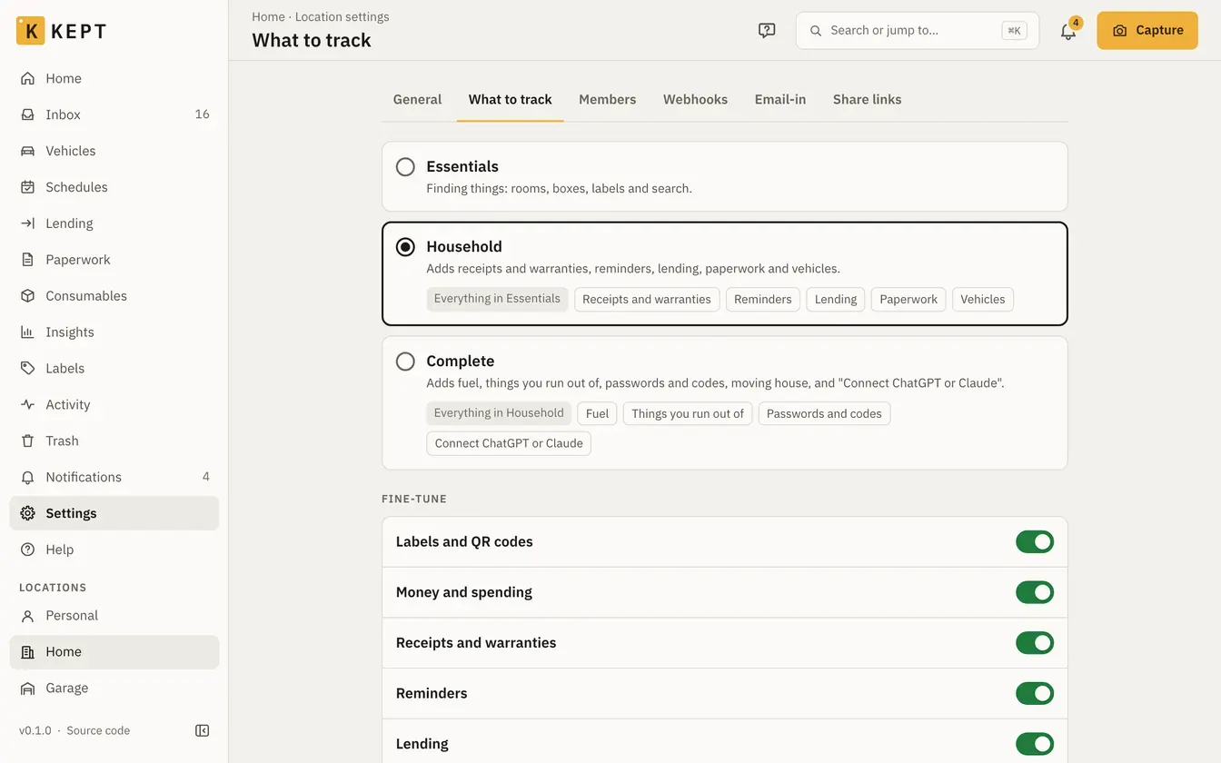This screenshot has height=763, width=1221.
Task: Click the FINE-TUNE section heading
Action: click(414, 499)
